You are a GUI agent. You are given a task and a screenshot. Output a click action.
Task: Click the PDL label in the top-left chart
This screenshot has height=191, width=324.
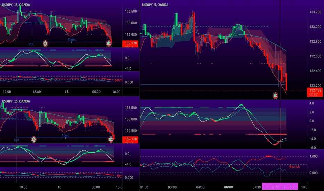coord(31,44)
